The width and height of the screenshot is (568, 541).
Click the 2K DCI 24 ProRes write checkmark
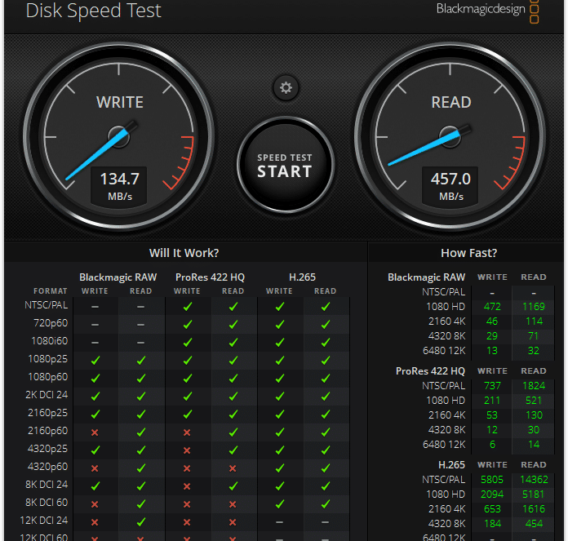[x=187, y=396]
